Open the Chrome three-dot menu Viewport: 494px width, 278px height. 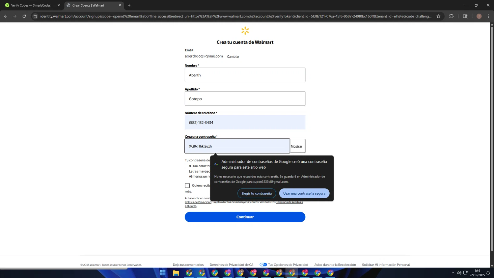click(488, 16)
